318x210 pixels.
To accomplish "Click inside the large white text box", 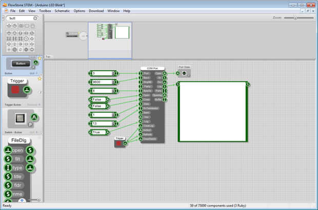I will coord(213,112).
